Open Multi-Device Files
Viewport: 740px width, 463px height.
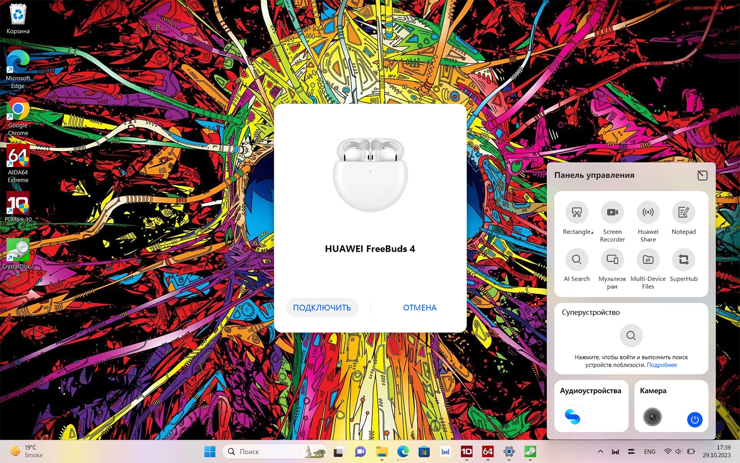[x=648, y=260]
